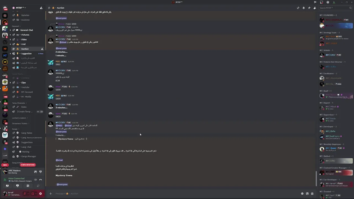The width and height of the screenshot is (354, 199).
Task: Collapse the Temp Channels category
Action: point(19,103)
